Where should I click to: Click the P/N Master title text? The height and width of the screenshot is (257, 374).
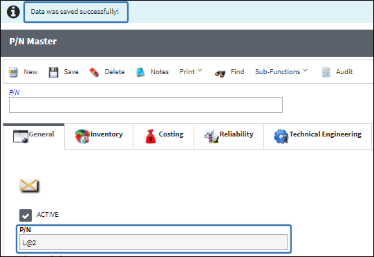[33, 42]
